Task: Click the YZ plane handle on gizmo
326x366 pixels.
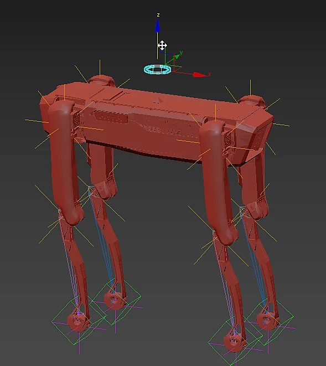Action: point(169,59)
